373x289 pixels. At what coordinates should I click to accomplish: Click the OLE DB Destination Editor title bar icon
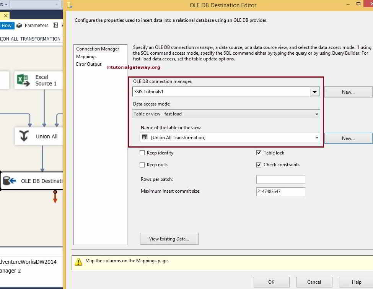point(69,5)
